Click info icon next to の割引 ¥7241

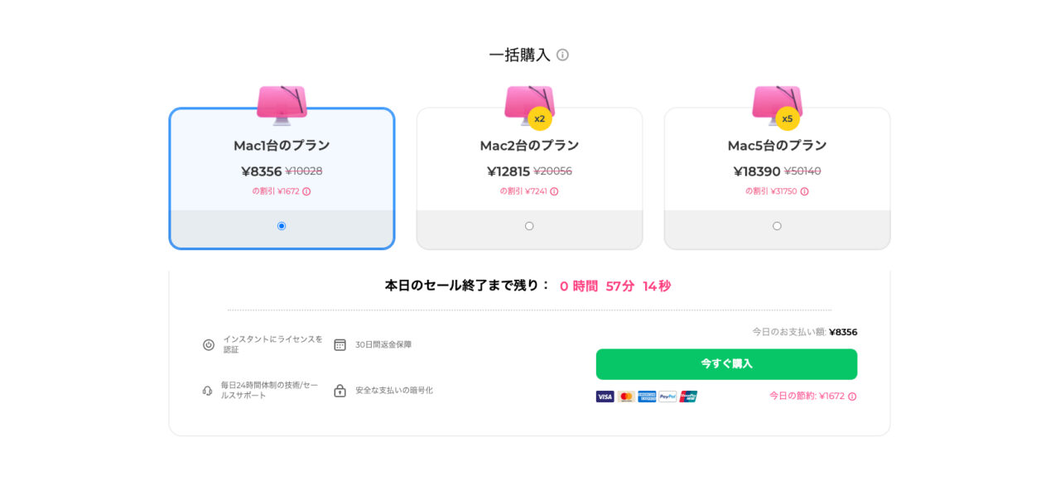[x=554, y=191]
